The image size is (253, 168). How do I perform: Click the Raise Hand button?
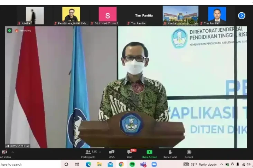pos(170,154)
